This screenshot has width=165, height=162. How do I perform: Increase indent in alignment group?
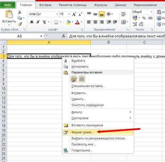115,22
